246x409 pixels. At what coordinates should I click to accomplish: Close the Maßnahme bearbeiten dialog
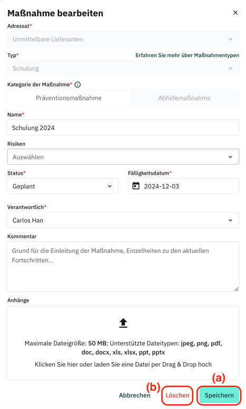coord(235,13)
